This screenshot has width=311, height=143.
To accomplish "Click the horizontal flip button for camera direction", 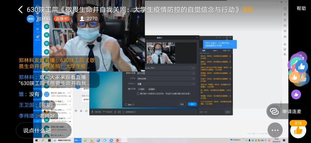I will pyautogui.click(x=142, y=89).
